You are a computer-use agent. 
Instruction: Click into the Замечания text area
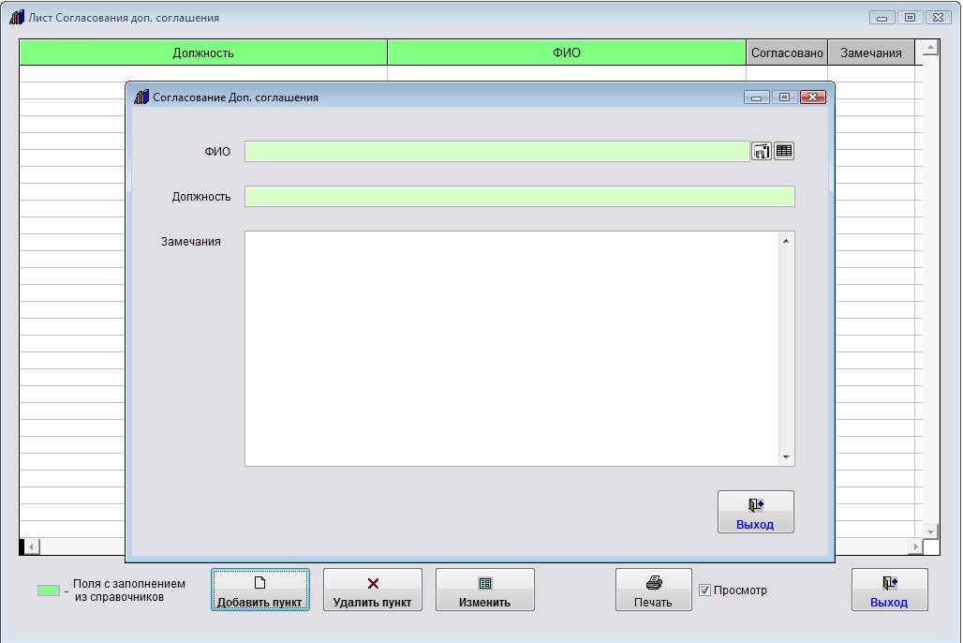(511, 349)
